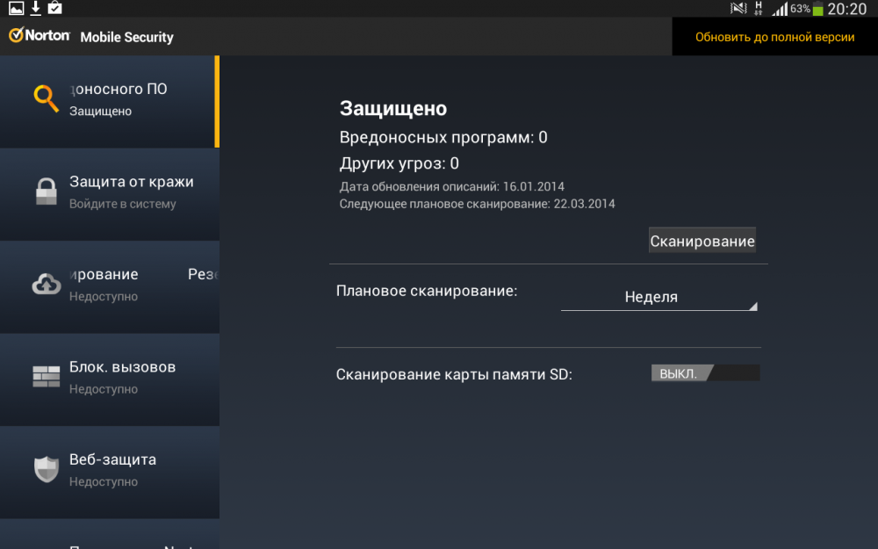Open the Неделя scheduled scan dropdown
Viewport: 878px width, 549px height.
pyautogui.click(x=659, y=297)
